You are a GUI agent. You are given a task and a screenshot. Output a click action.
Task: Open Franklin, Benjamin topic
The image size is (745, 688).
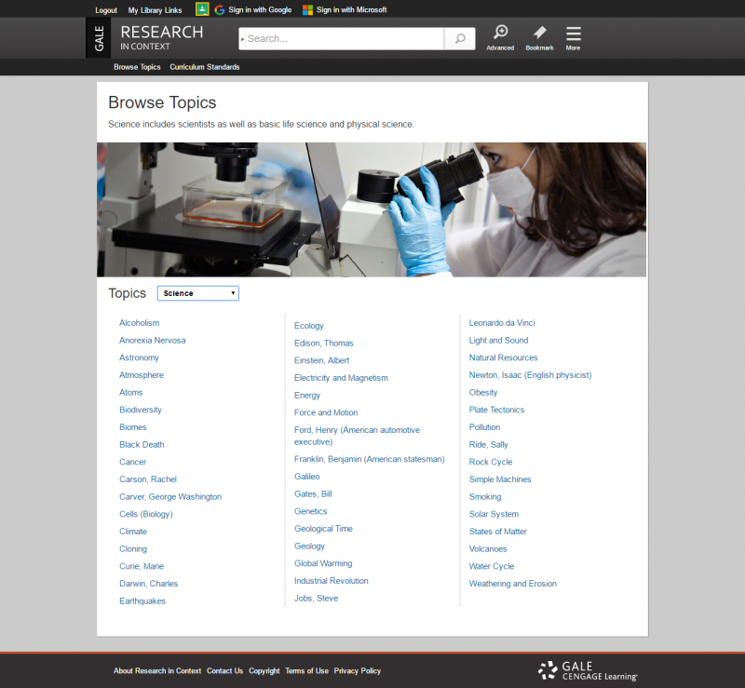pyautogui.click(x=370, y=460)
